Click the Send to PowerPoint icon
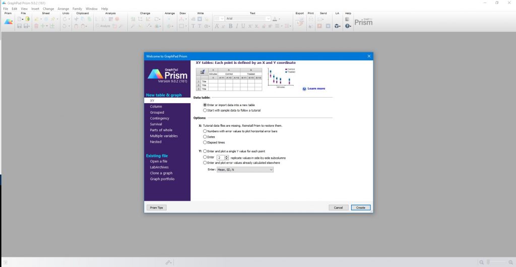 [319, 26]
